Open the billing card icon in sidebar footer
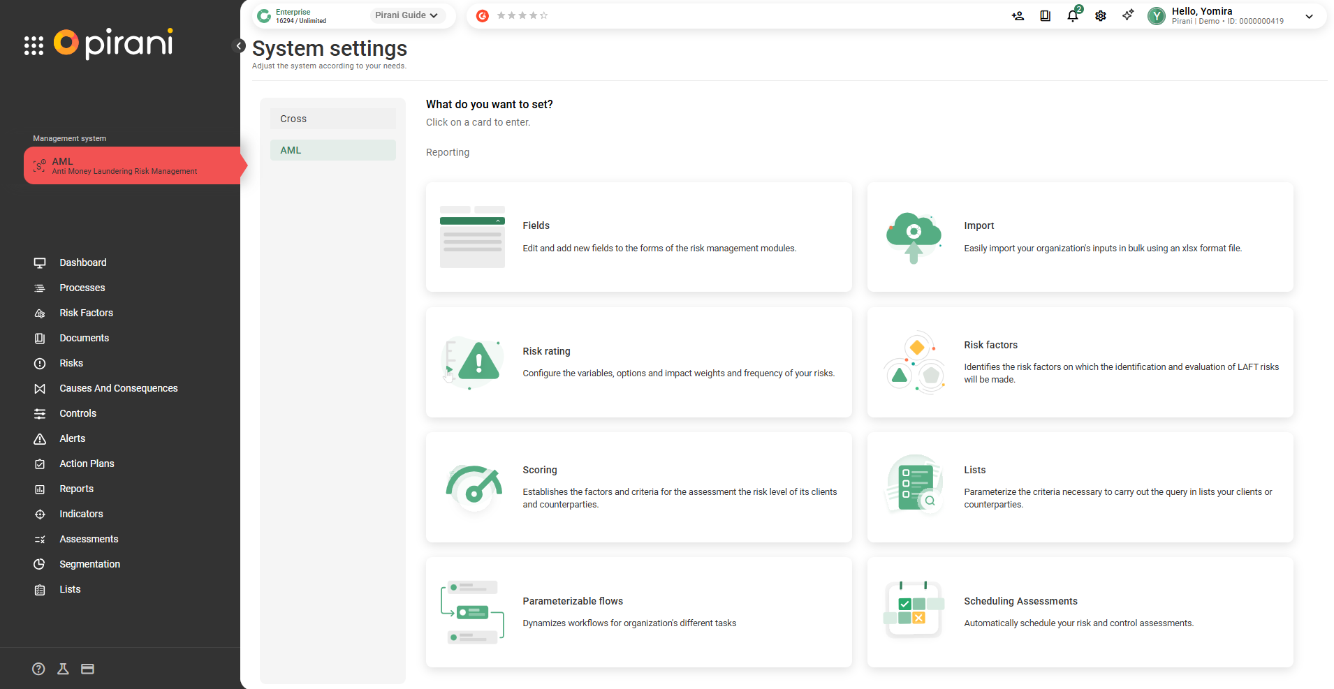Screen dimensions: 1334x689 point(87,669)
